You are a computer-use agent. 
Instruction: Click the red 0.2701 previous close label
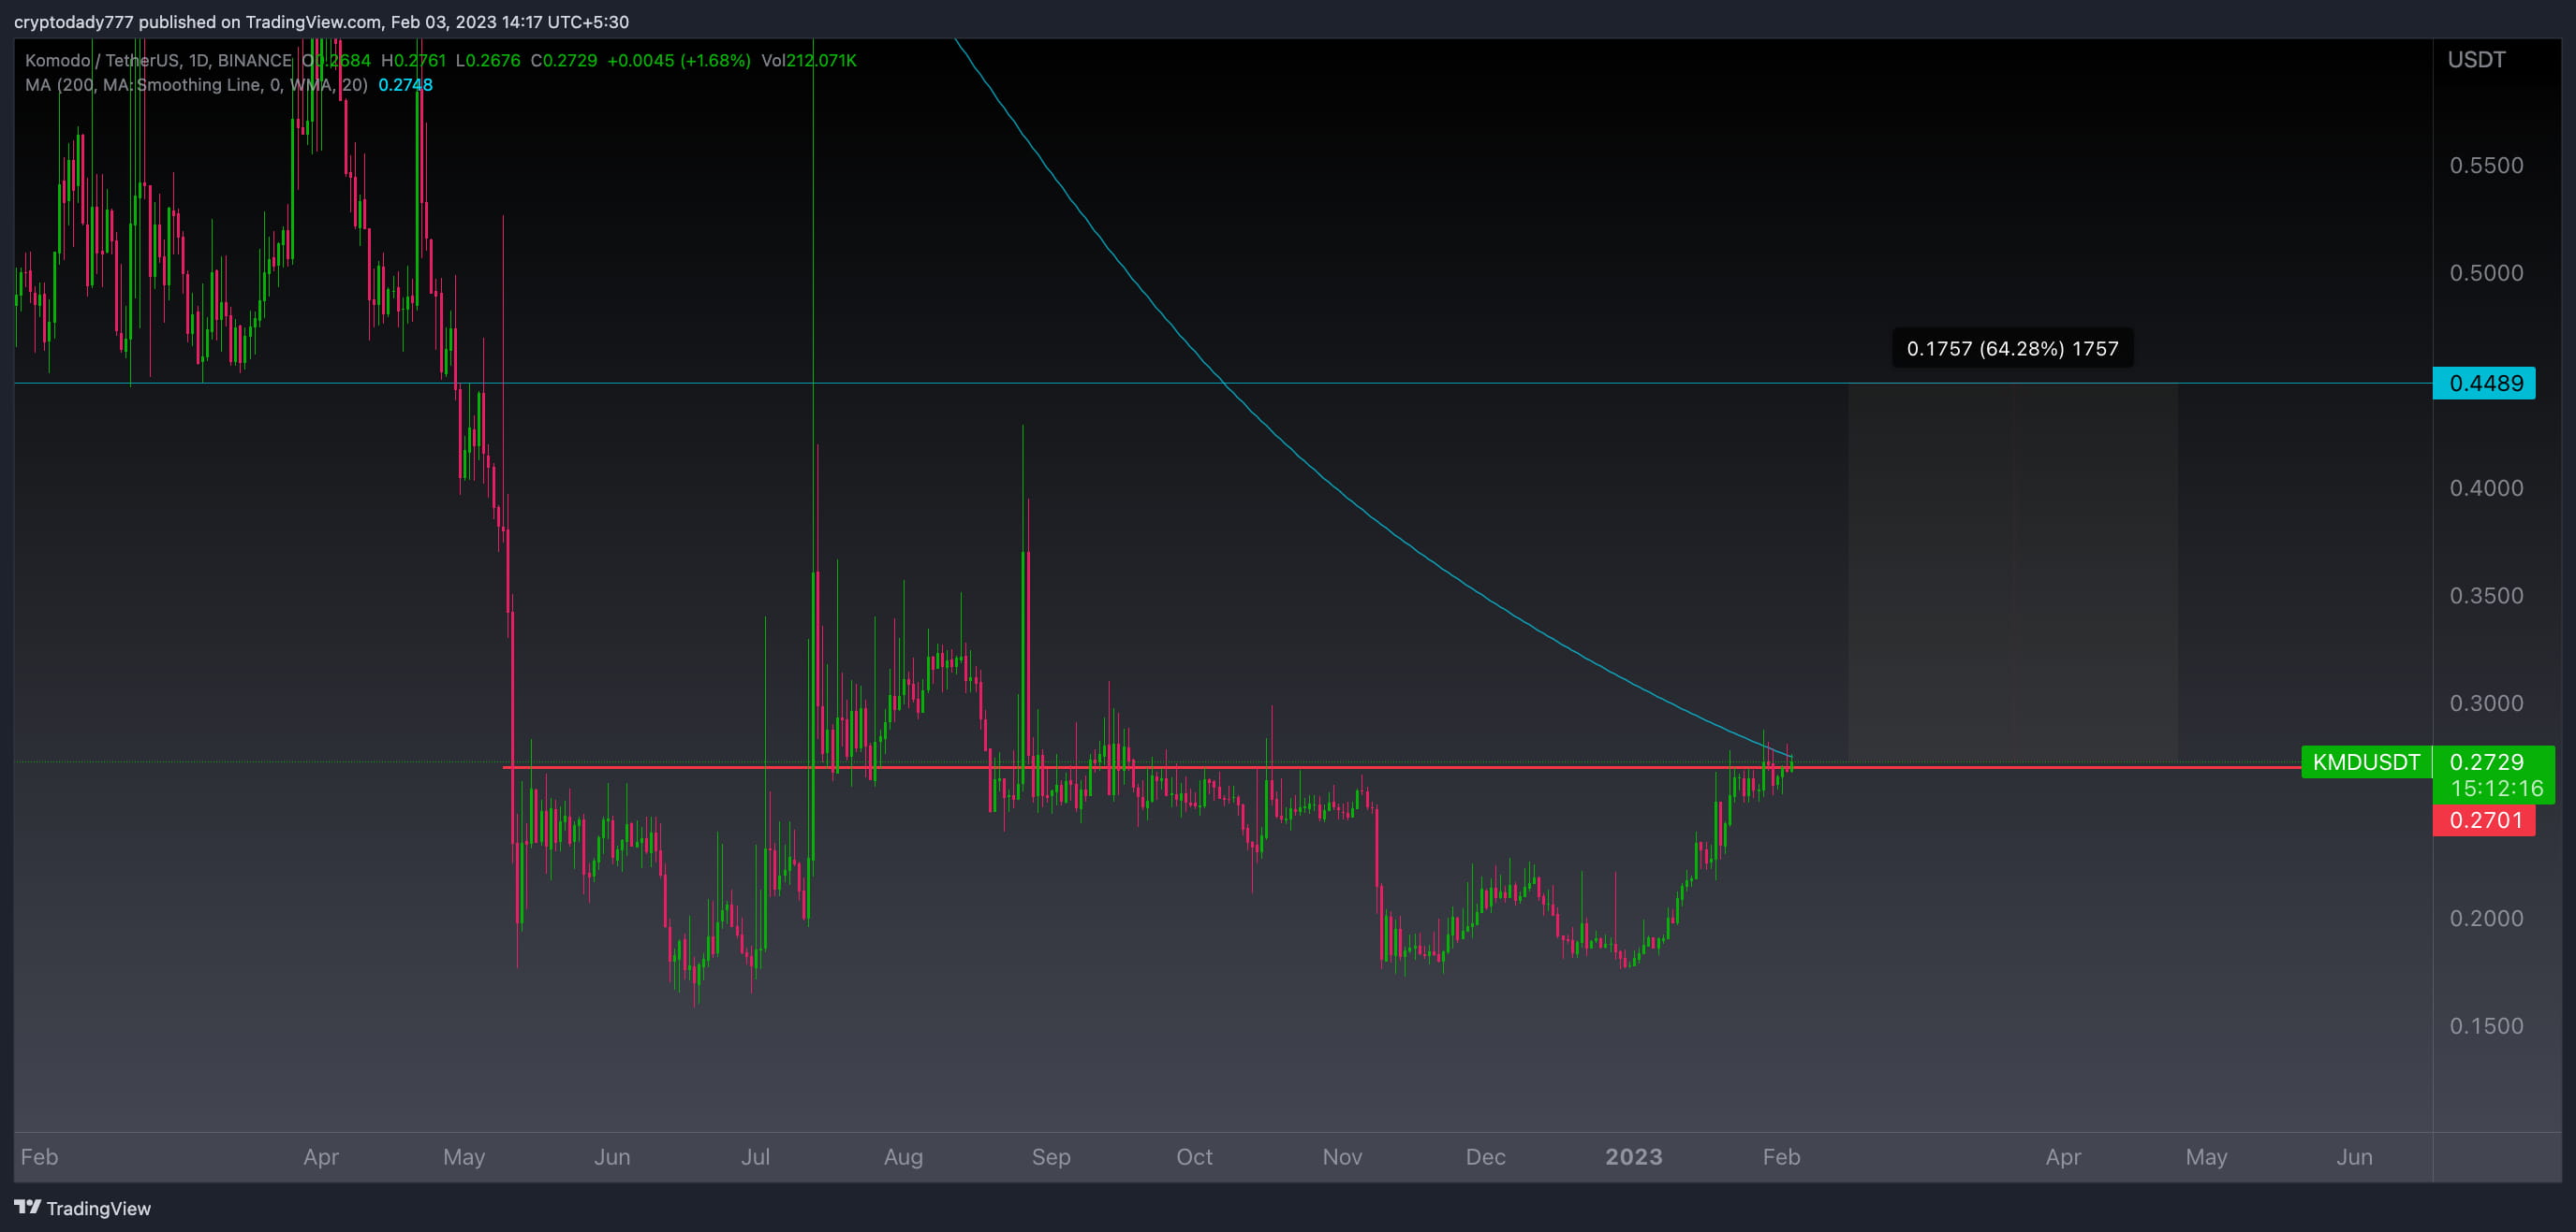(2486, 820)
